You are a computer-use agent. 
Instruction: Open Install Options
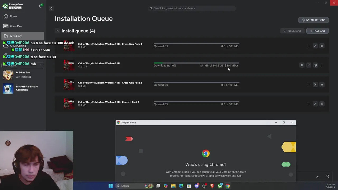pyautogui.click(x=313, y=20)
